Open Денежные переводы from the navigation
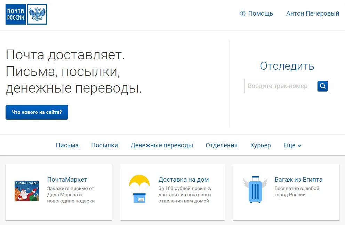Viewport: 345px width, 225px height. pos(162,145)
